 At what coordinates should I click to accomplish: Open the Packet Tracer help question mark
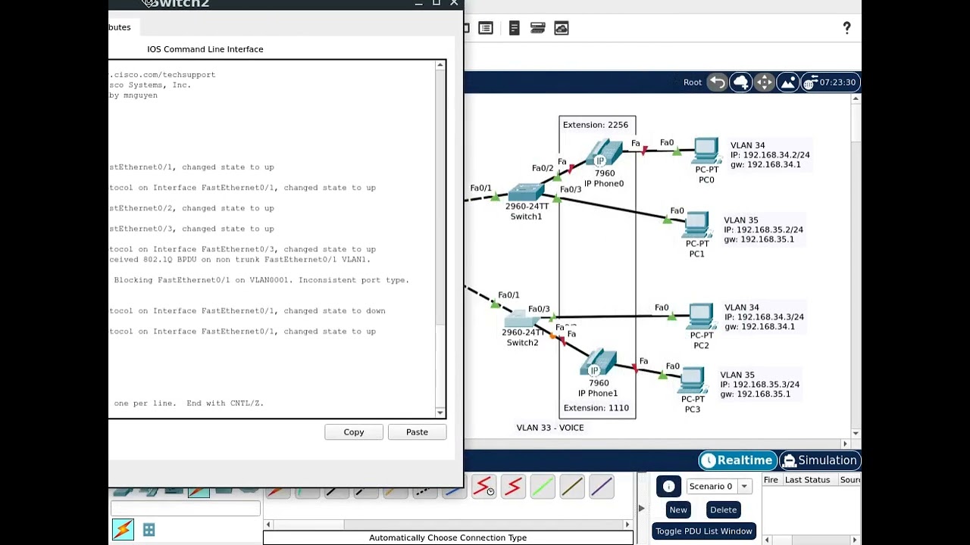(846, 28)
